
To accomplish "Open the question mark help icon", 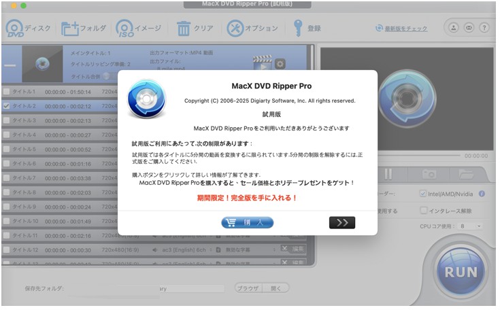I will click(x=484, y=28).
